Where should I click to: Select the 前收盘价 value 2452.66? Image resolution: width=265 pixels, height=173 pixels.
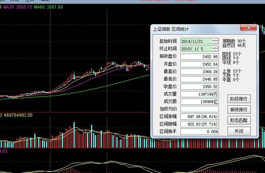coord(200,57)
